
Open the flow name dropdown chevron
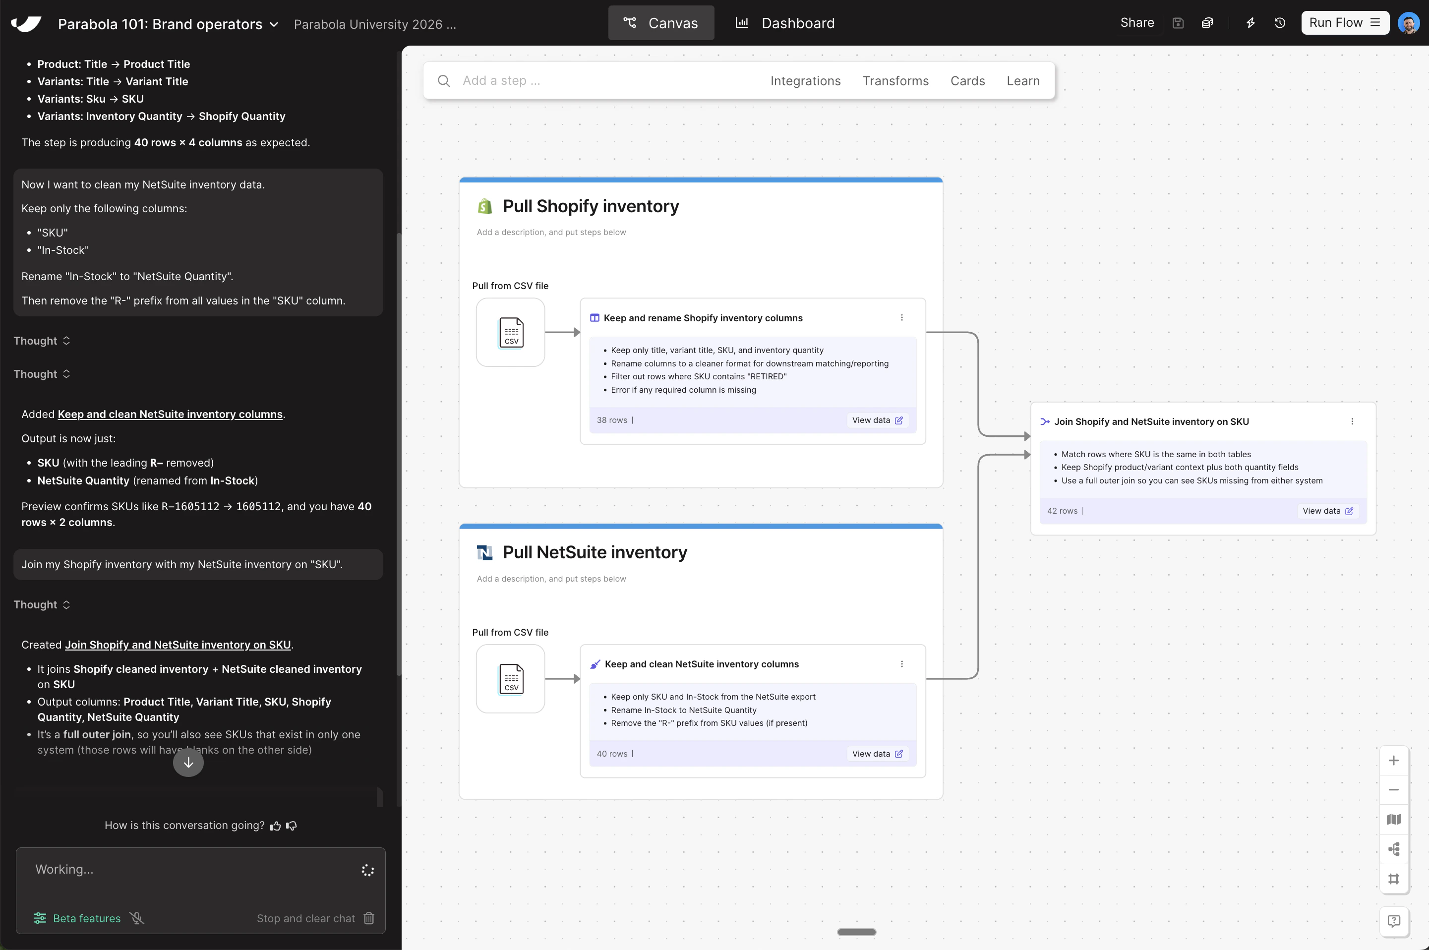coord(274,24)
